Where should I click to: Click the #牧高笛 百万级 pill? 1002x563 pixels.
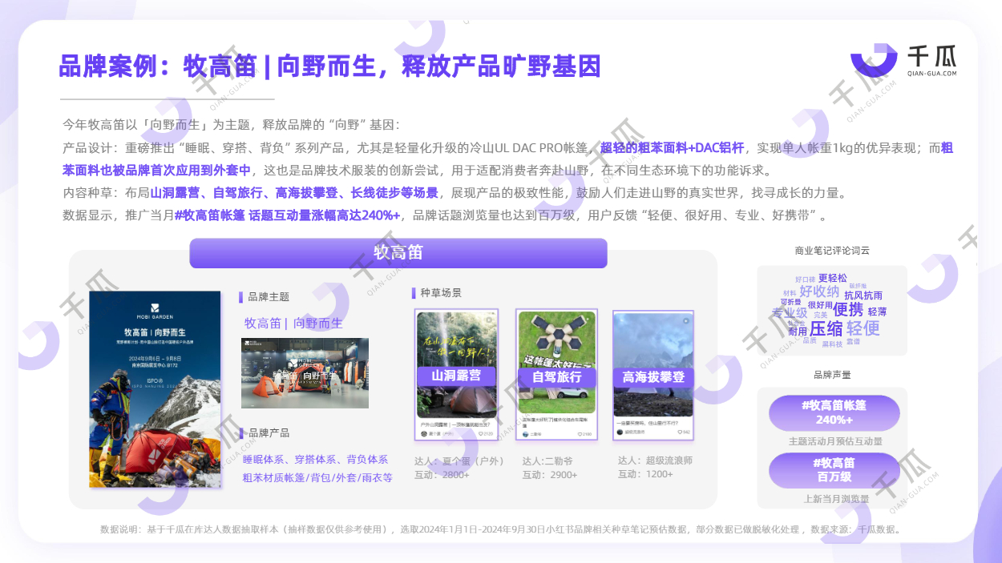coord(834,471)
